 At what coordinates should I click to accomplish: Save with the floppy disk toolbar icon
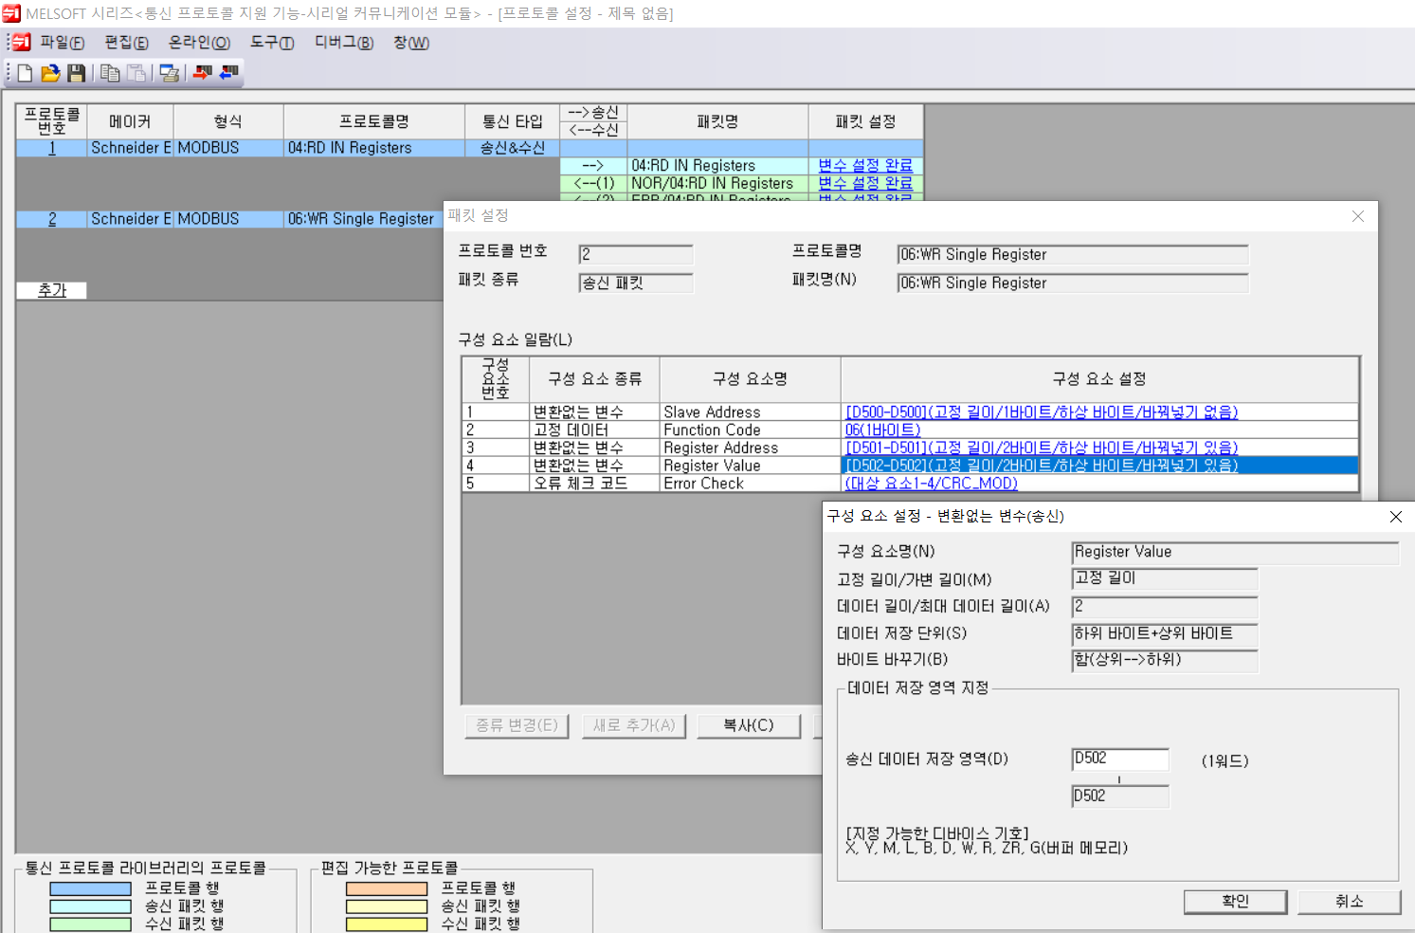[x=76, y=73]
